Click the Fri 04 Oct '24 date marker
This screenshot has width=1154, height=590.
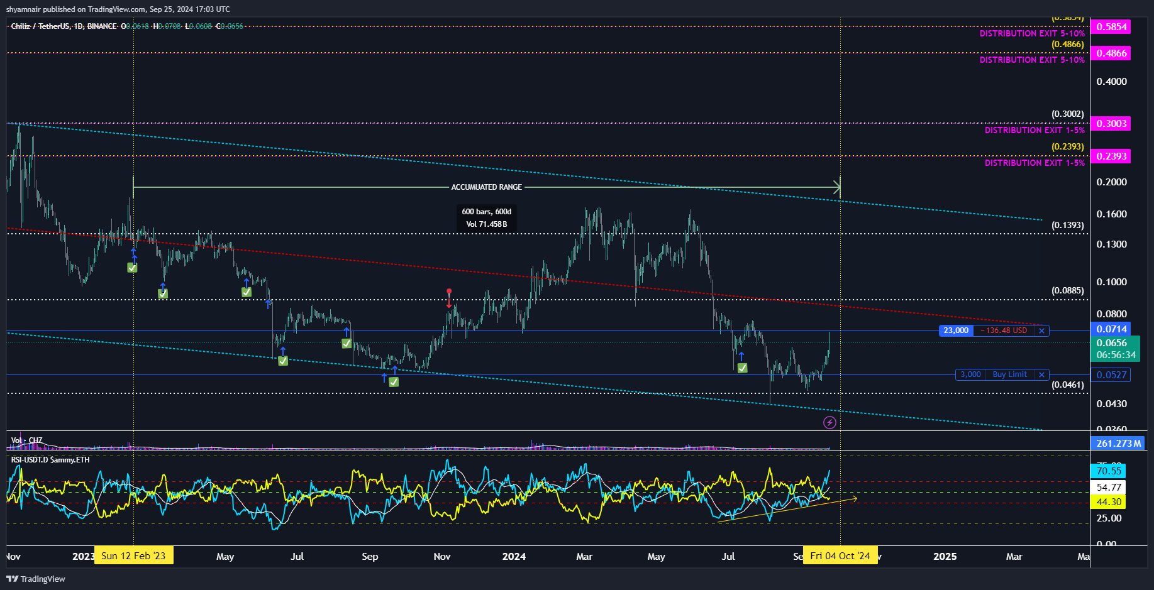pyautogui.click(x=840, y=556)
